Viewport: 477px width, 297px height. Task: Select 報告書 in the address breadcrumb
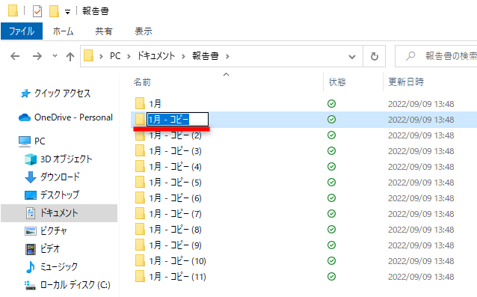206,56
